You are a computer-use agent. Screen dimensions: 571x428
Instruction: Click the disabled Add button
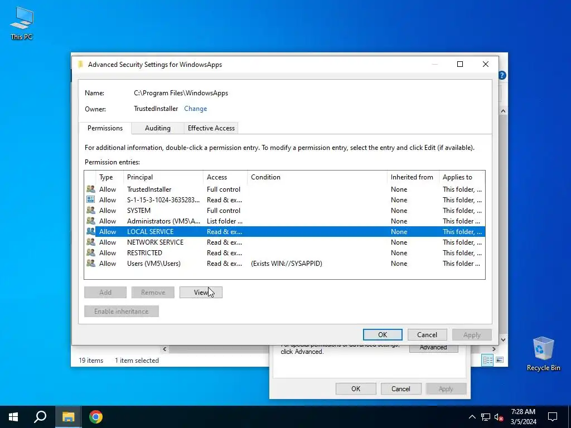(105, 292)
